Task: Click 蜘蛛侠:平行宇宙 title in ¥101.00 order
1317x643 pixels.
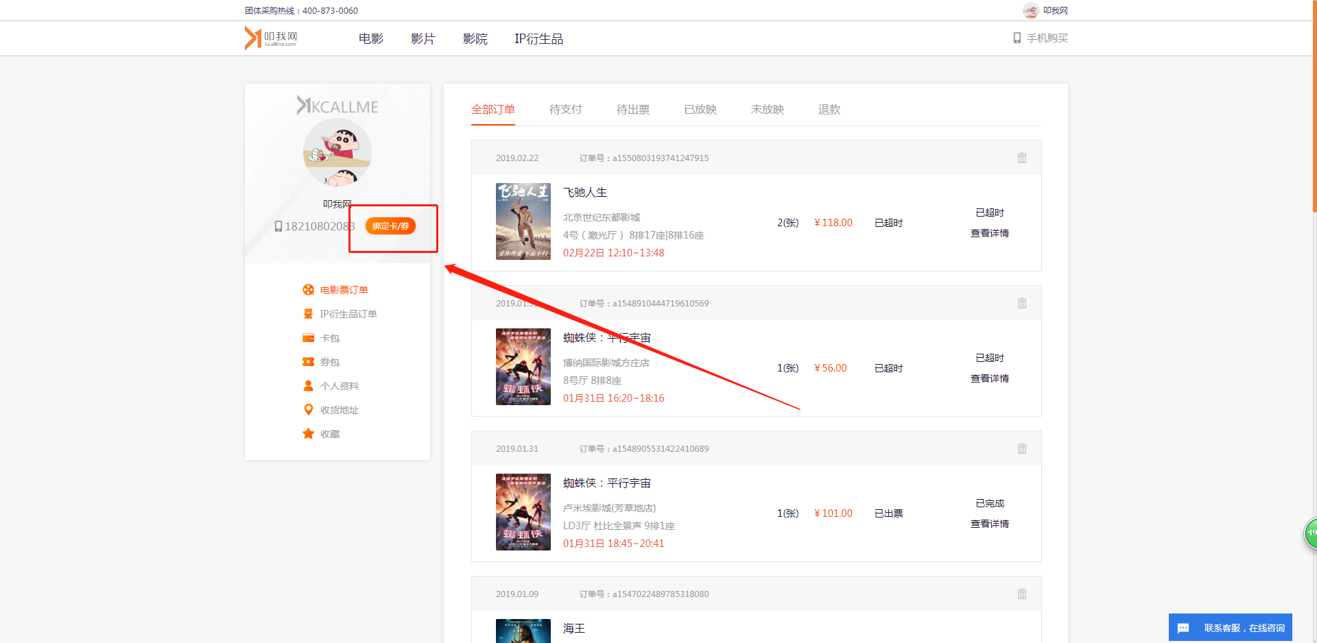Action: 607,483
